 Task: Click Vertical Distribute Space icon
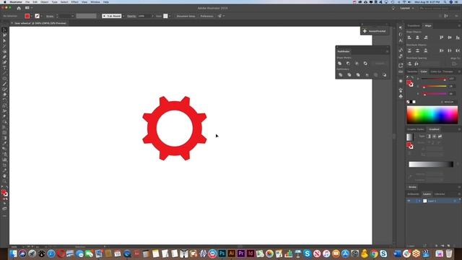click(x=409, y=64)
